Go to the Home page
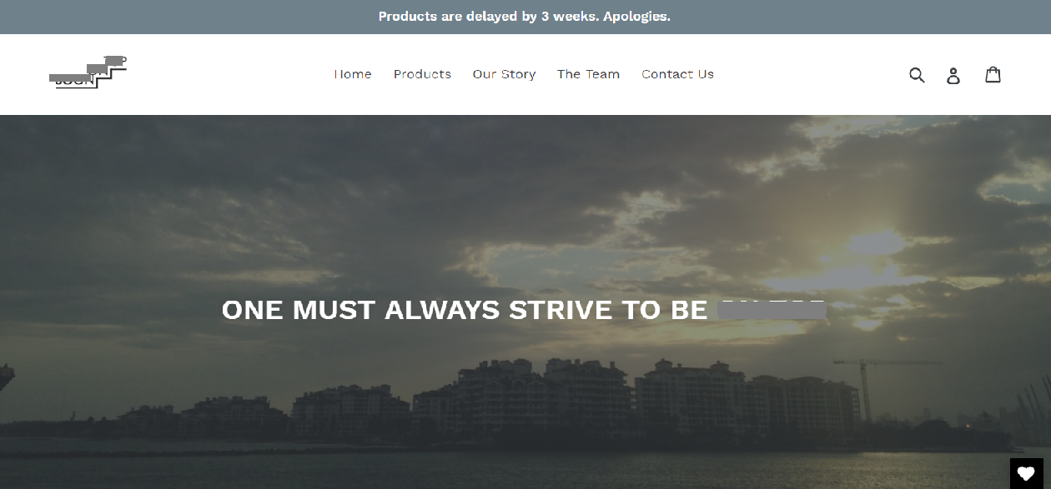Screen dimensions: 1051x489 point(353,74)
